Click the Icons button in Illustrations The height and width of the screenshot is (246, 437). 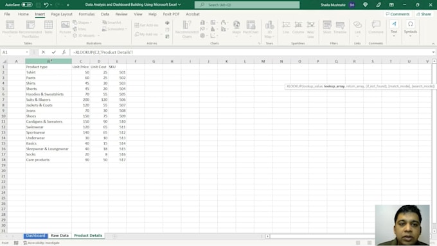(80, 29)
